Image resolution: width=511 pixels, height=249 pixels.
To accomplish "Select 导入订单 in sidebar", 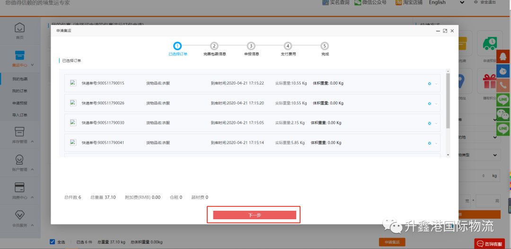I will tap(20, 115).
